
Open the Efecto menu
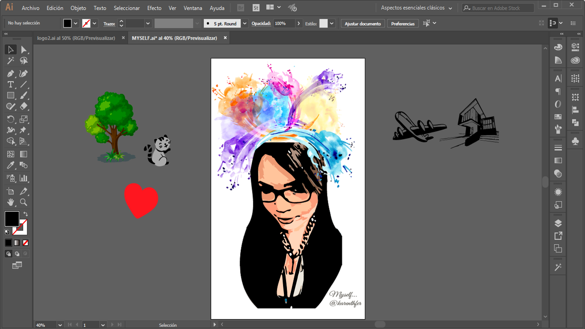(154, 8)
